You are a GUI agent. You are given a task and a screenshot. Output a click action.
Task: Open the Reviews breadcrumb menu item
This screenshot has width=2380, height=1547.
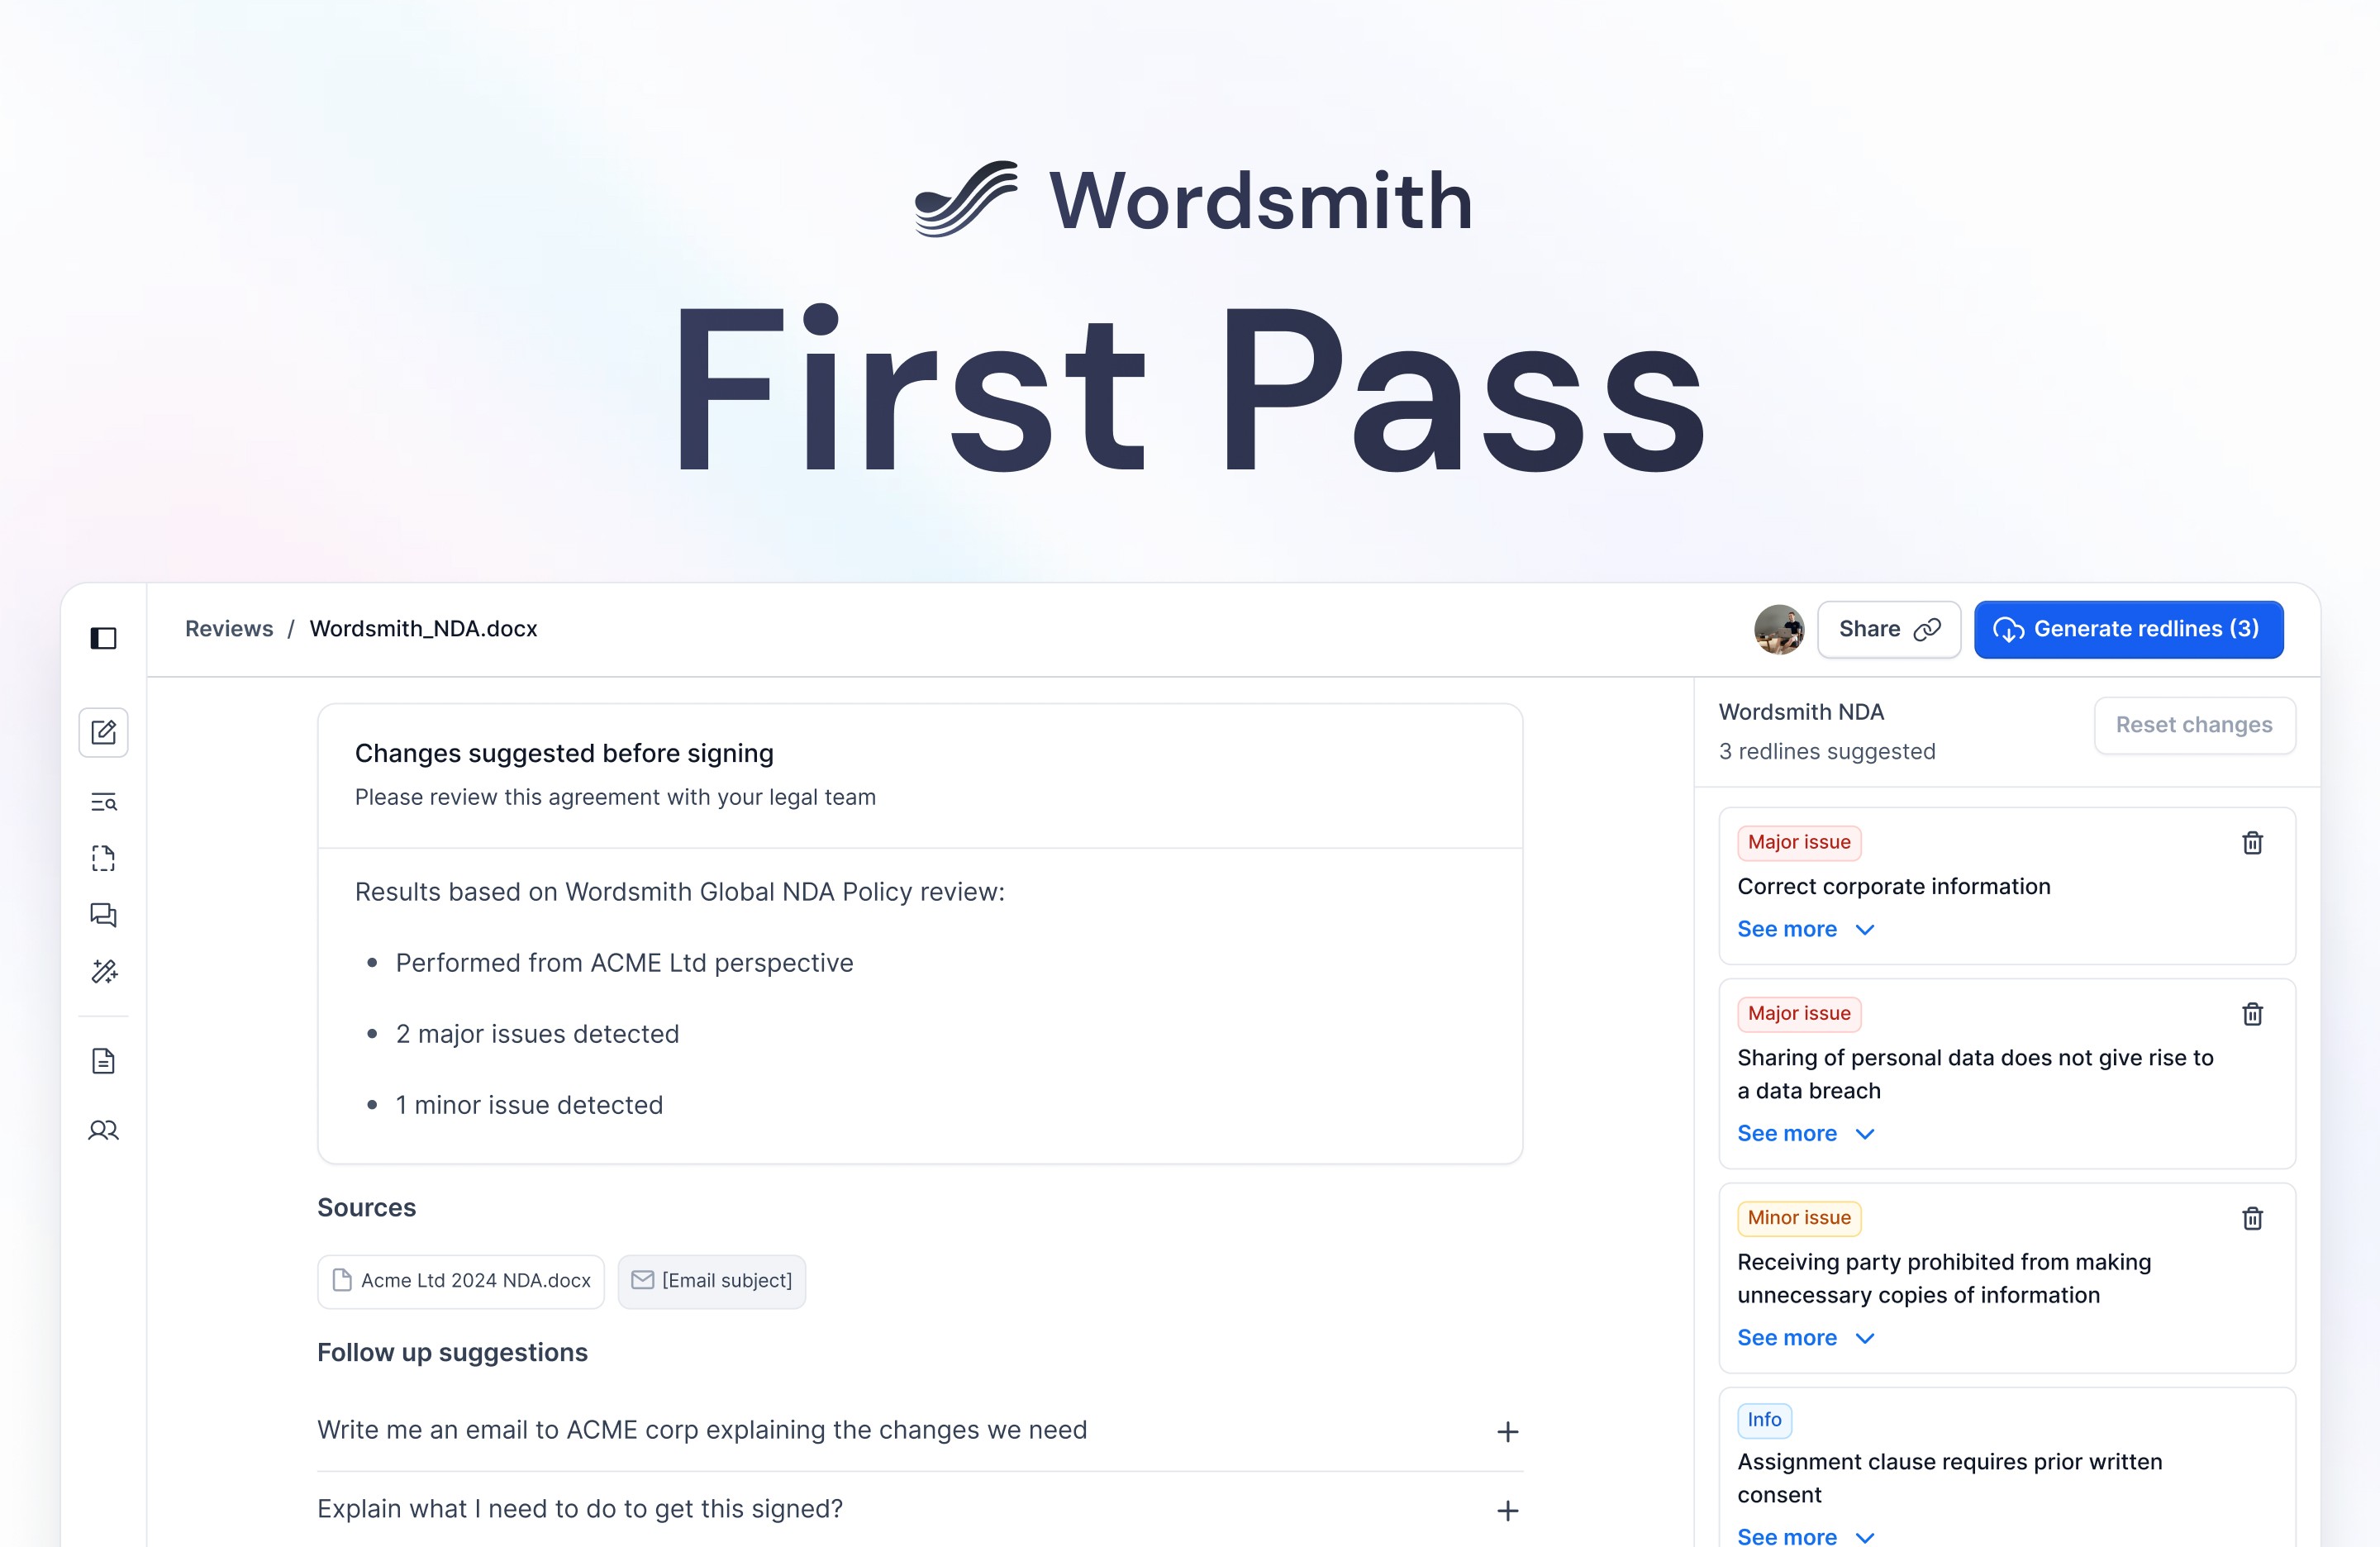229,628
